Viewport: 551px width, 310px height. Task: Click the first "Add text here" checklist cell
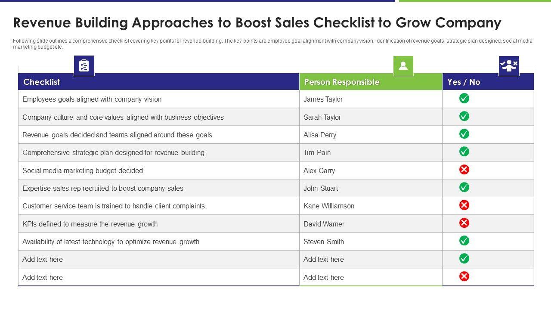pos(43,259)
